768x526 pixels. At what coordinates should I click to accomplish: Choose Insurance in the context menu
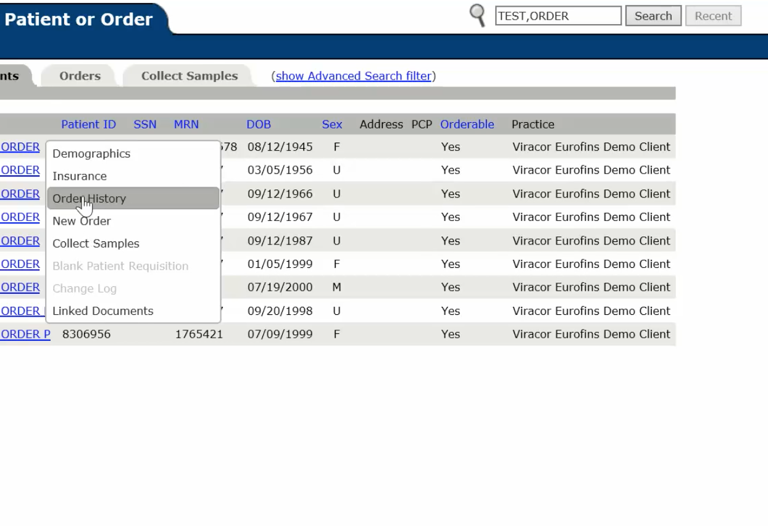click(x=80, y=176)
